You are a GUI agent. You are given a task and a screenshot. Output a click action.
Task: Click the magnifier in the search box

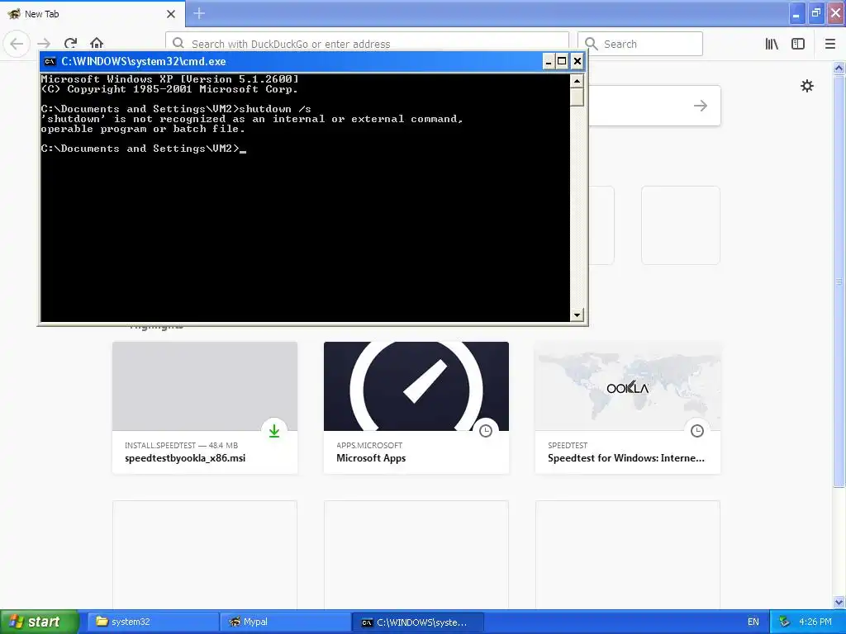click(x=592, y=44)
